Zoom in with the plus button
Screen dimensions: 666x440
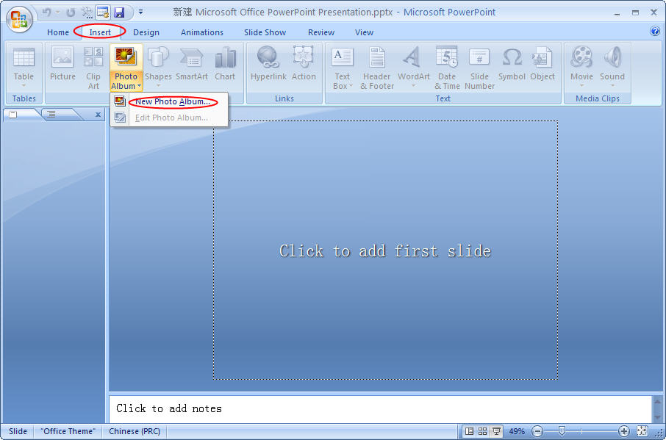coord(624,431)
